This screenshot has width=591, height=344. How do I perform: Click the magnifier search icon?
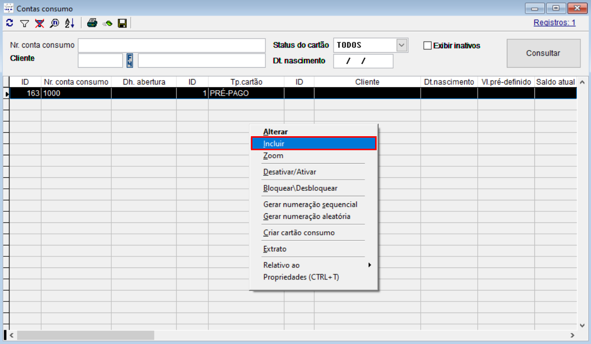pos(54,23)
